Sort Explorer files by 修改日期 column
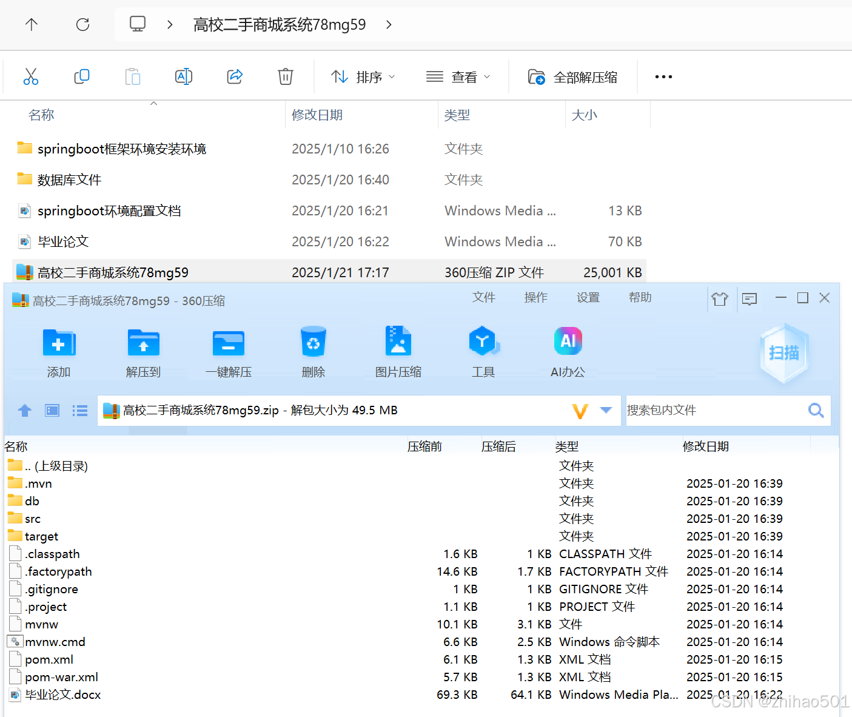Image resolution: width=852 pixels, height=717 pixels. point(317,115)
